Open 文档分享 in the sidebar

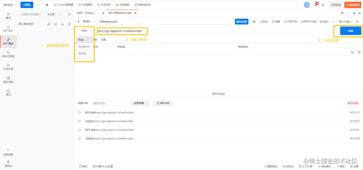tap(8, 67)
